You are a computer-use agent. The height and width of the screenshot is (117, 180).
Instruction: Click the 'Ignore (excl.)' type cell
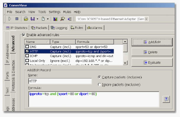tap(60, 61)
